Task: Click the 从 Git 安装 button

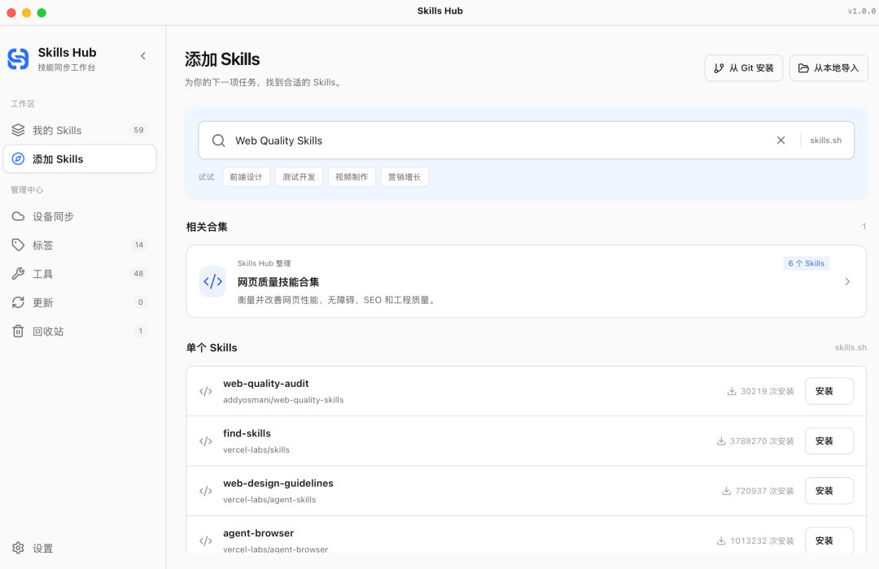Action: (x=743, y=67)
